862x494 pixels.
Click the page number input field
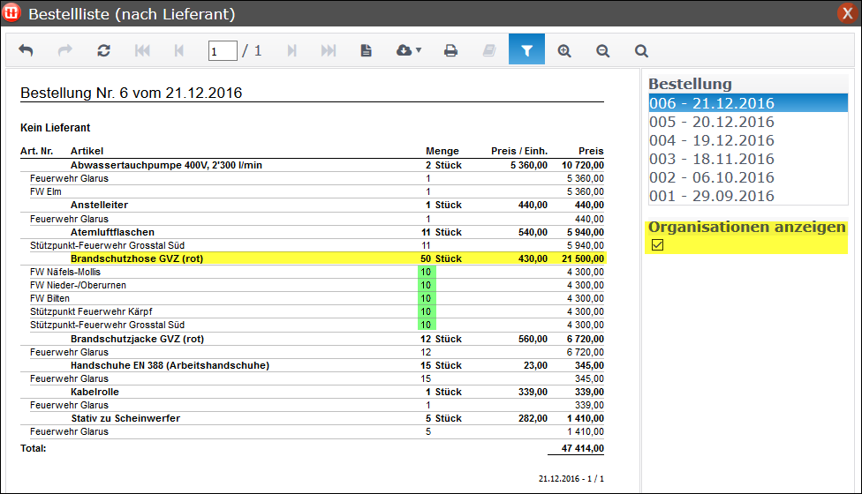(223, 51)
